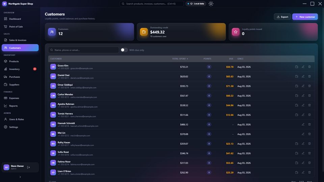Edit the Sofia Rossi customer

303,153
